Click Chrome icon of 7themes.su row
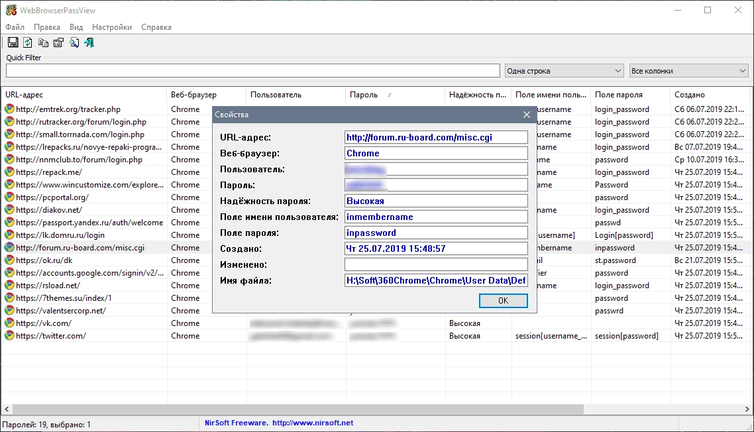 click(9, 297)
